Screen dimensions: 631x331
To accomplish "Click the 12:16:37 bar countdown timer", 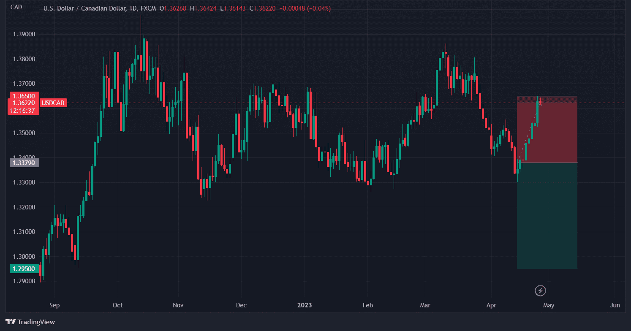I will 23,111.
